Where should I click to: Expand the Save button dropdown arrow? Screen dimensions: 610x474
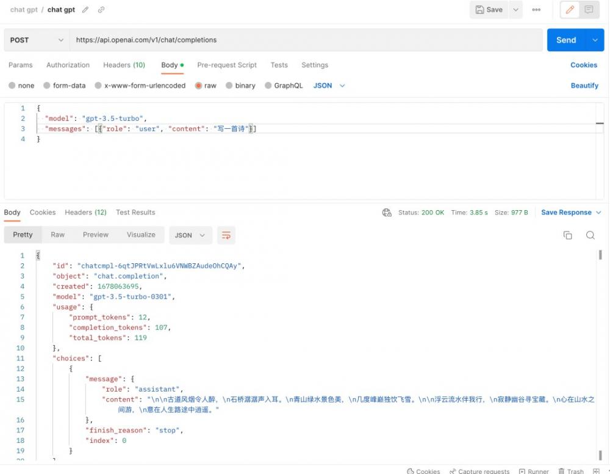coord(516,10)
